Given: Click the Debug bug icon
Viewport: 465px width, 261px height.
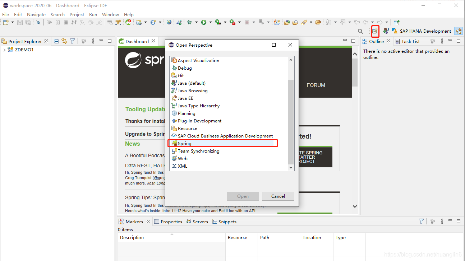Looking at the screenshot, I should point(189,22).
